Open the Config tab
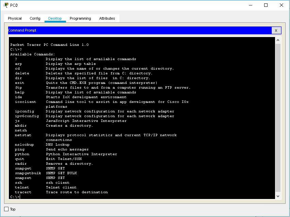The image size is (290, 217). pyautogui.click(x=34, y=18)
